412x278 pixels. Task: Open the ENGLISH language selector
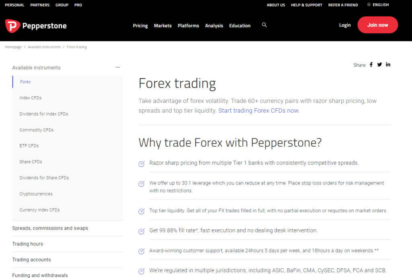pyautogui.click(x=381, y=5)
